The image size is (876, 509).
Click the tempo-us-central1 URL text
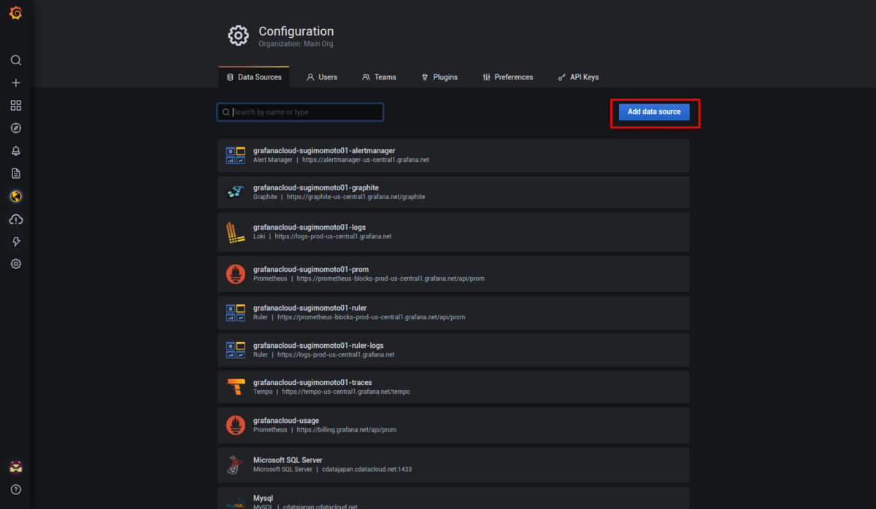click(346, 392)
